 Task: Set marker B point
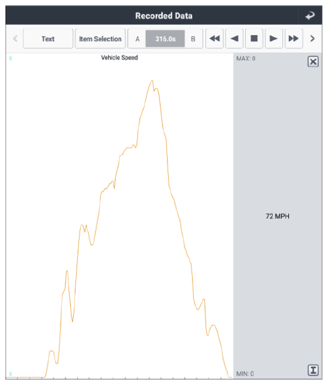tap(193, 39)
